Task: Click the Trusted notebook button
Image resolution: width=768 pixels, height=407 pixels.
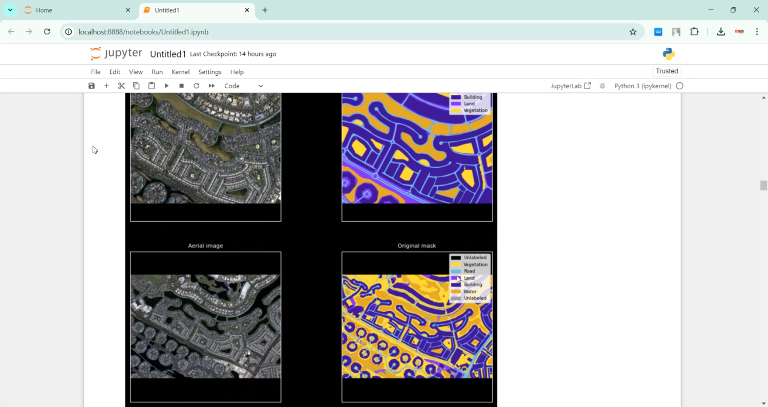Action: point(667,71)
